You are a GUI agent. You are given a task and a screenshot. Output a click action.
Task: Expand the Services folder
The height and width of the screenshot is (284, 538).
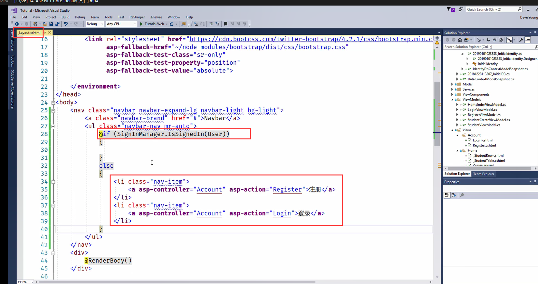click(452, 89)
